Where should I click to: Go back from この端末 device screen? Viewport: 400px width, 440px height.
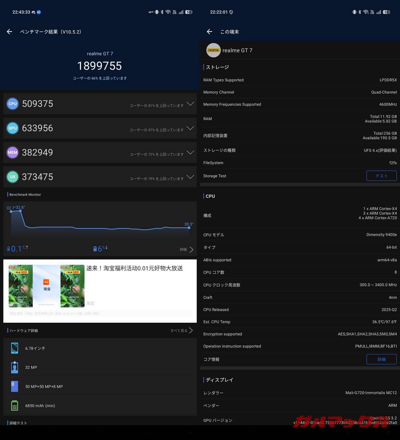[210, 32]
